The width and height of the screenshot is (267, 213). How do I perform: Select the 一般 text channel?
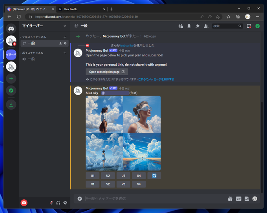click(44, 43)
